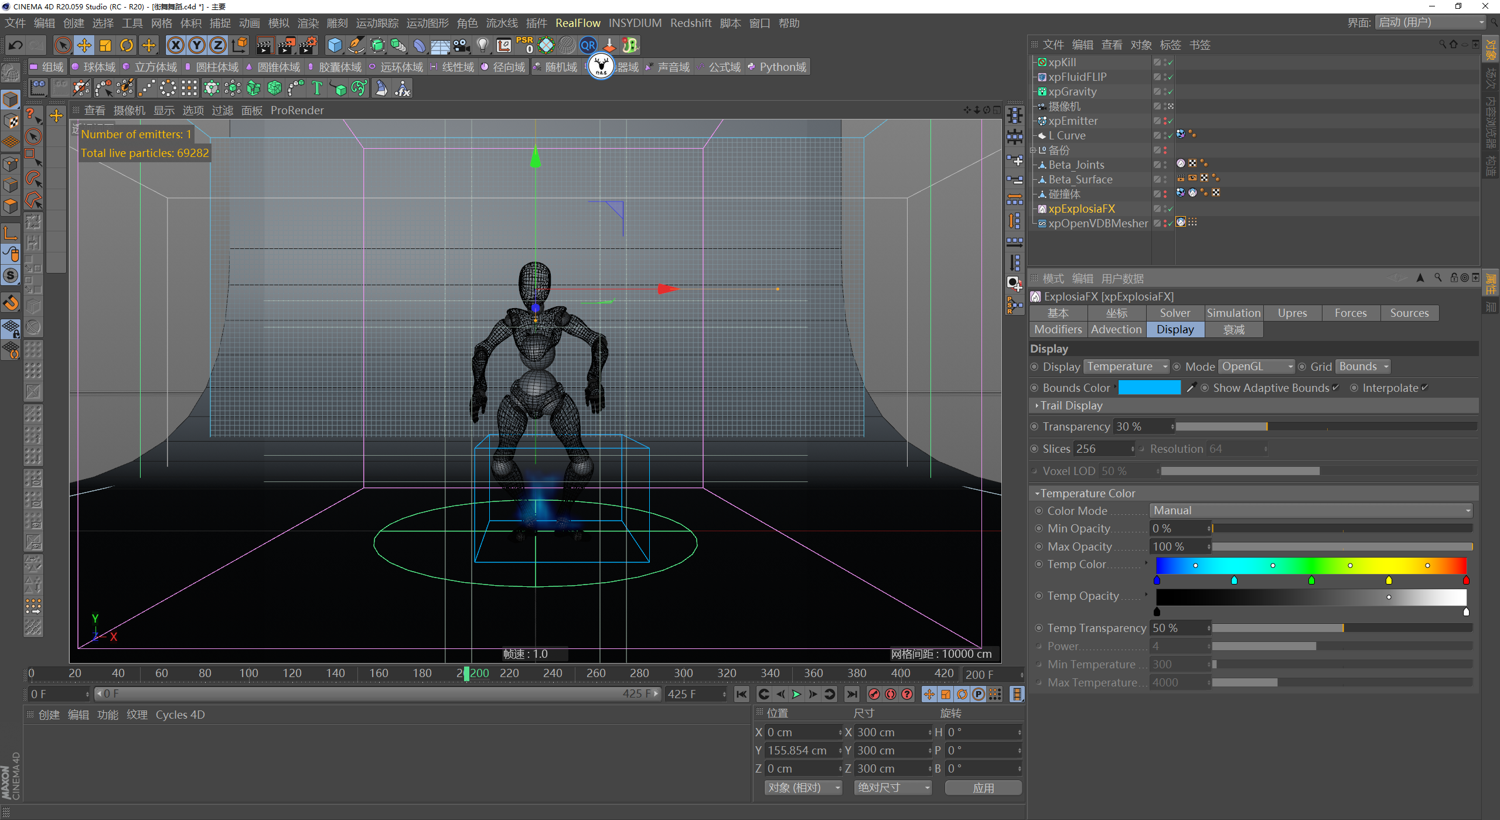Select xpOpenVDBMesher in object list
Image resolution: width=1500 pixels, height=820 pixels.
[x=1098, y=223]
